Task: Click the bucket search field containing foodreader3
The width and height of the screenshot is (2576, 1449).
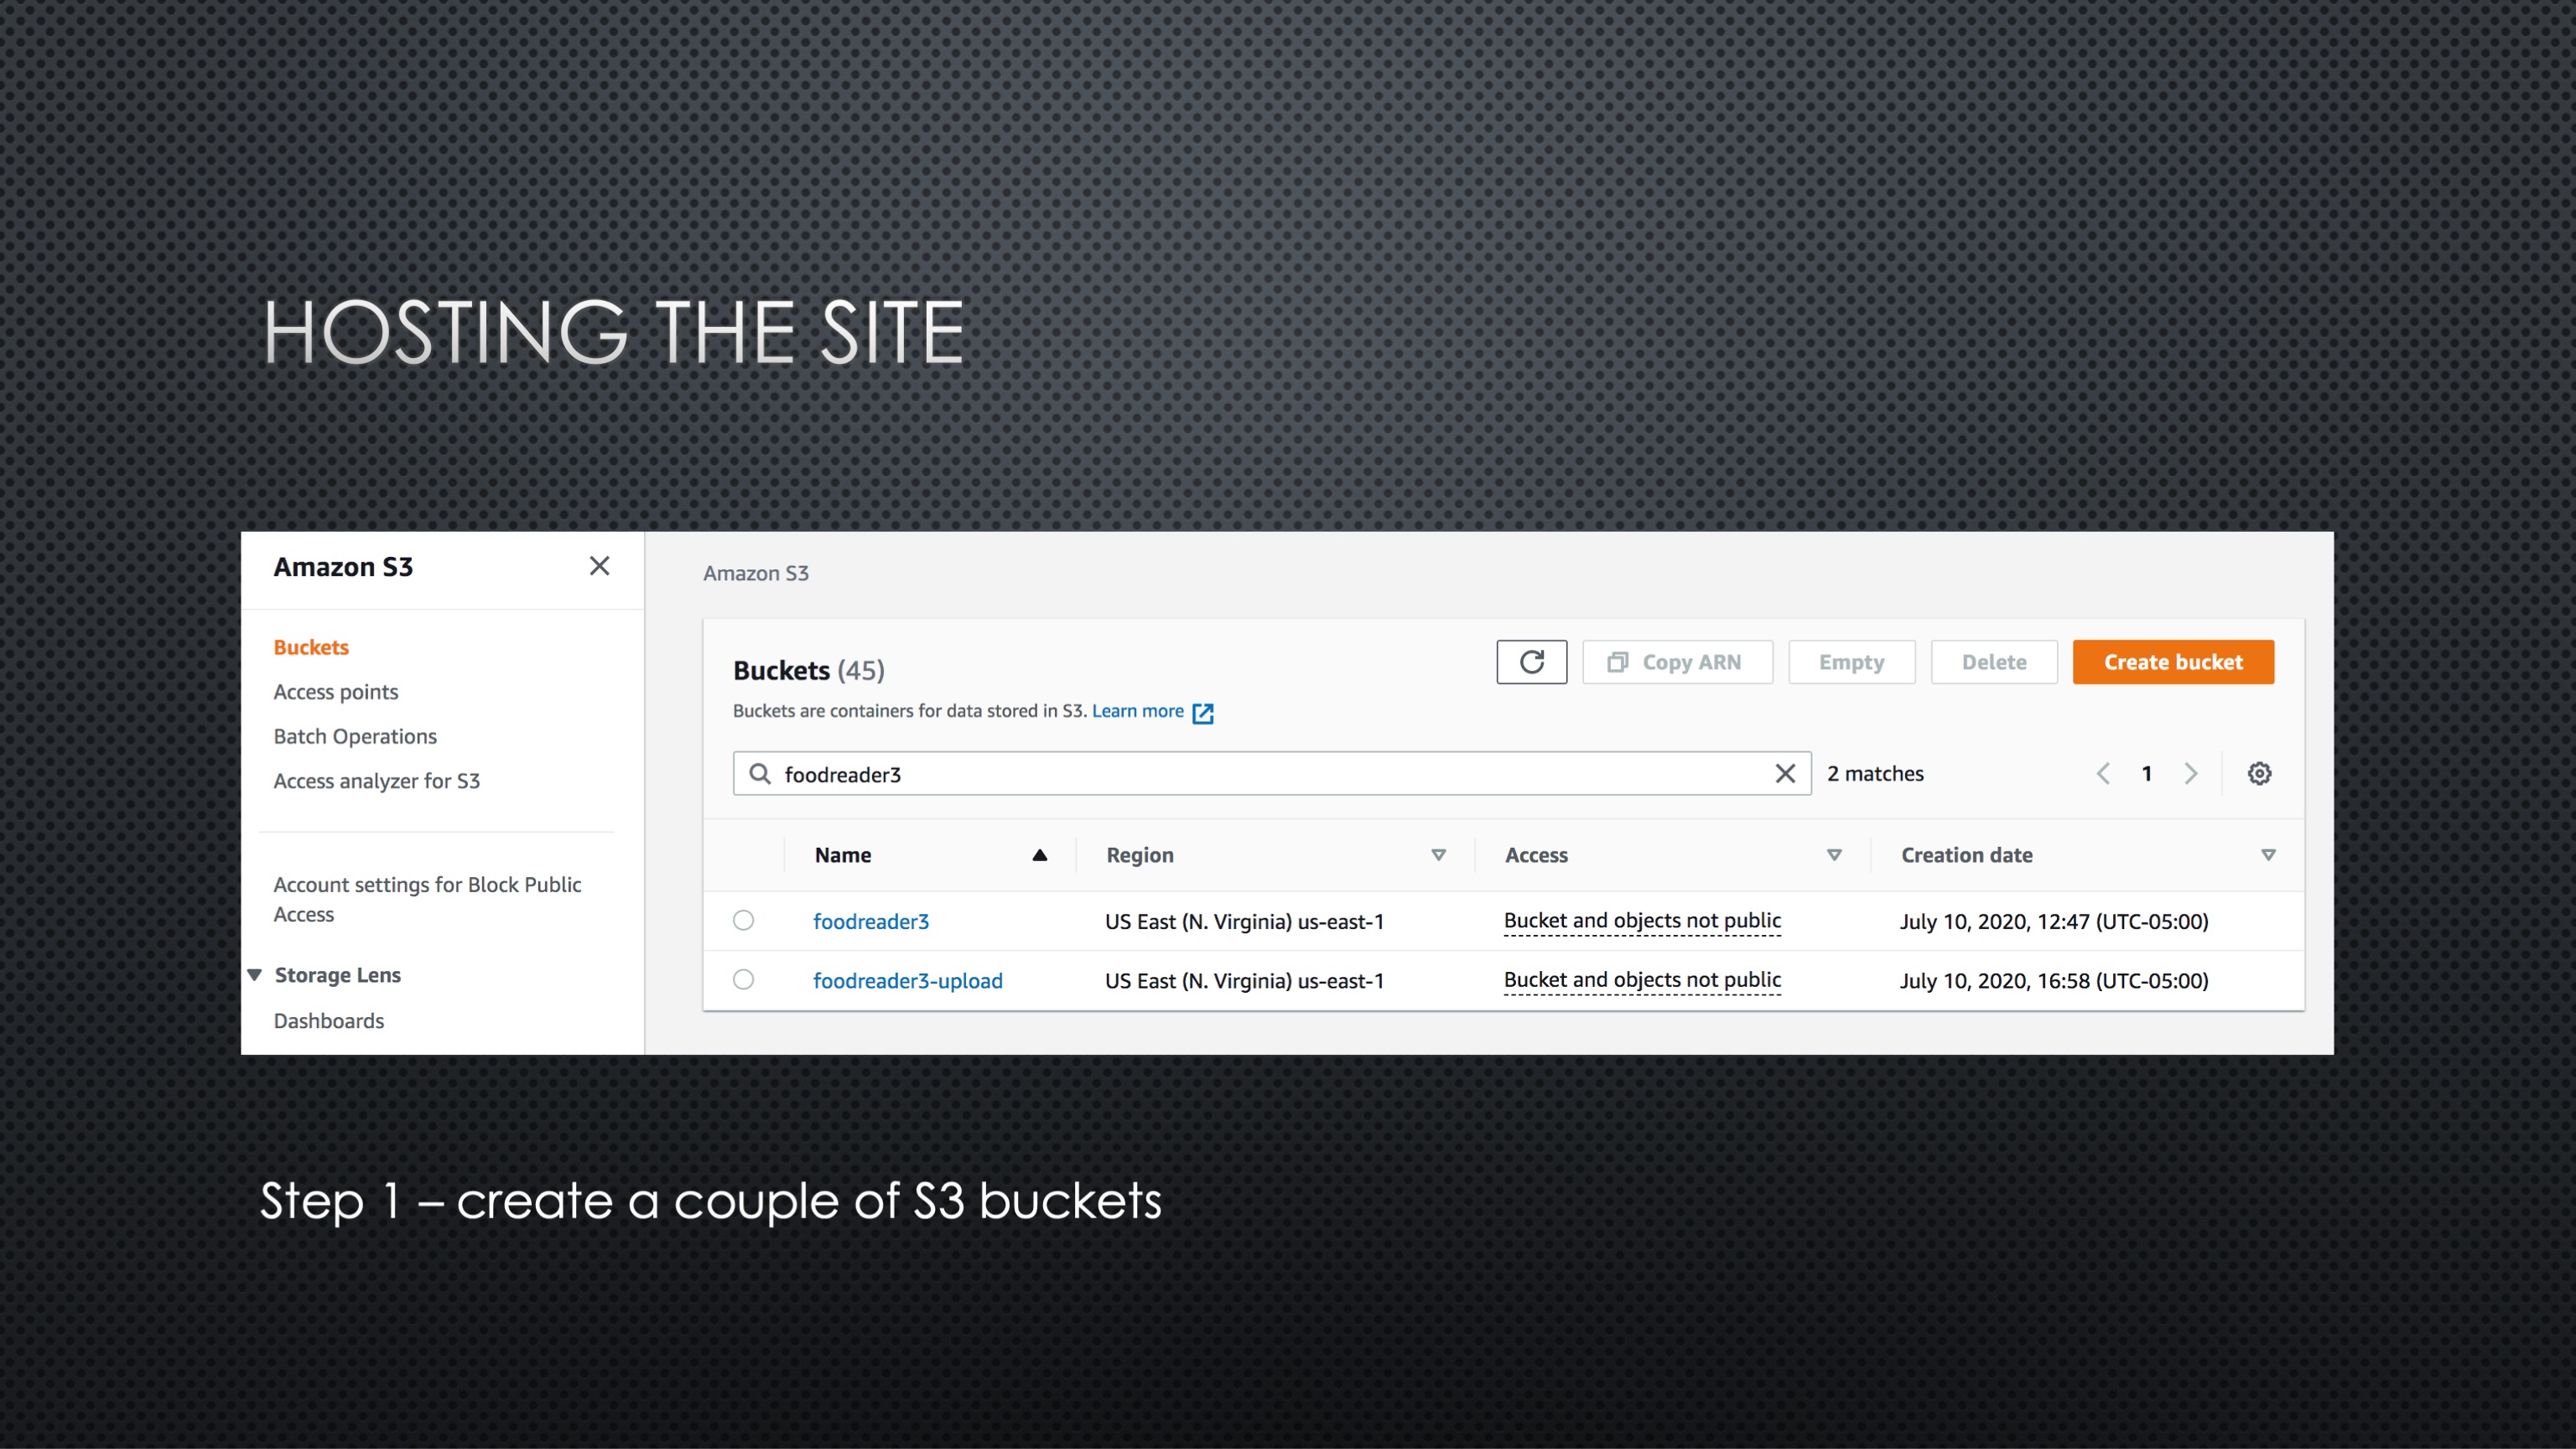Action: [1271, 774]
